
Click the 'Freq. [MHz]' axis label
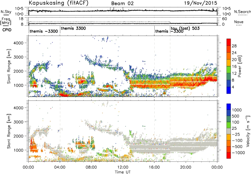point(6,21)
